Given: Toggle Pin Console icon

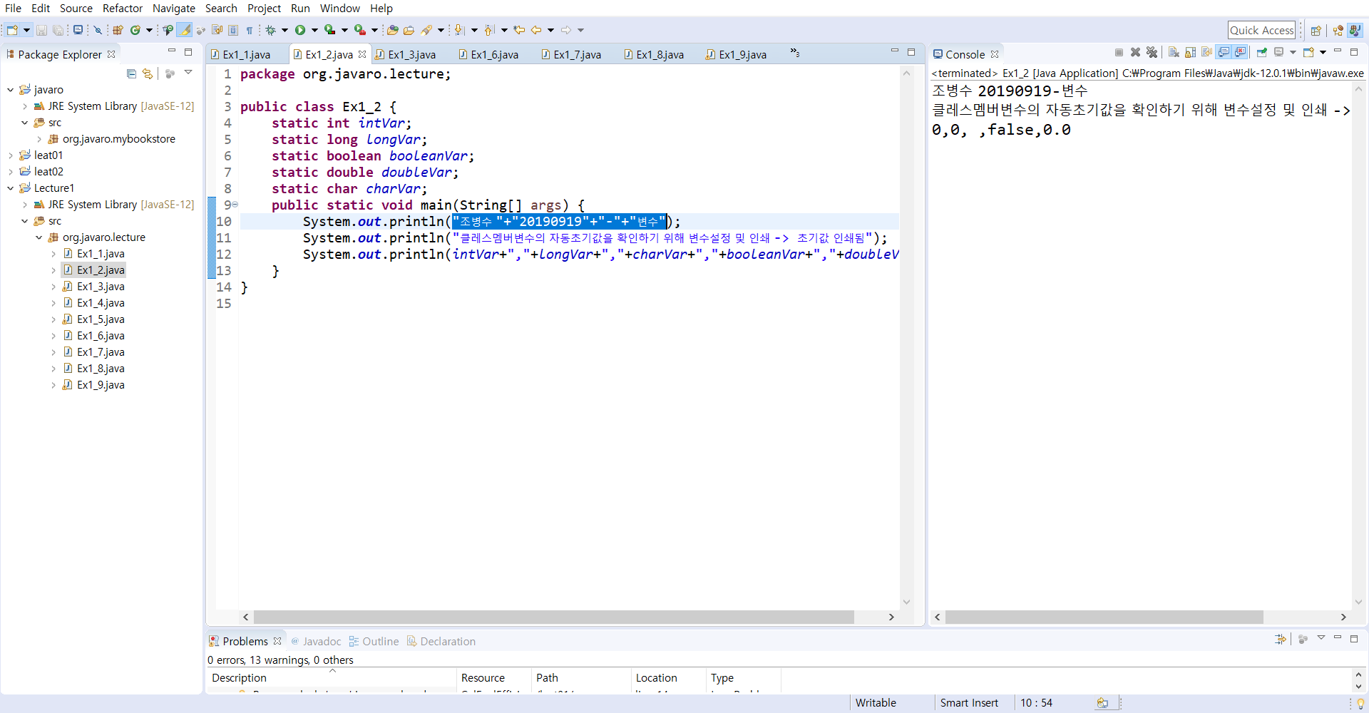Looking at the screenshot, I should pos(1262,52).
